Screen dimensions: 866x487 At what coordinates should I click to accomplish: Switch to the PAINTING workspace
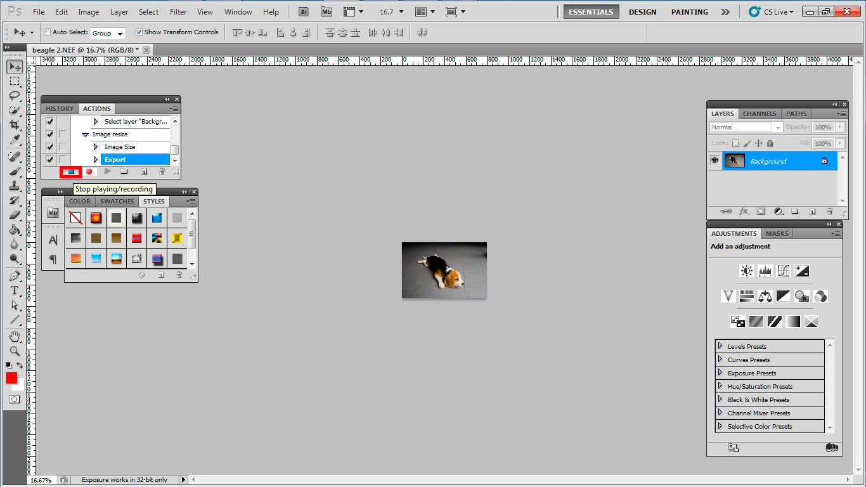click(689, 11)
